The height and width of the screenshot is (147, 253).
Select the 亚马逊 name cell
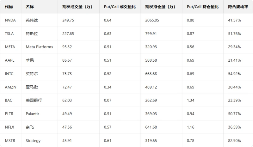(32, 87)
